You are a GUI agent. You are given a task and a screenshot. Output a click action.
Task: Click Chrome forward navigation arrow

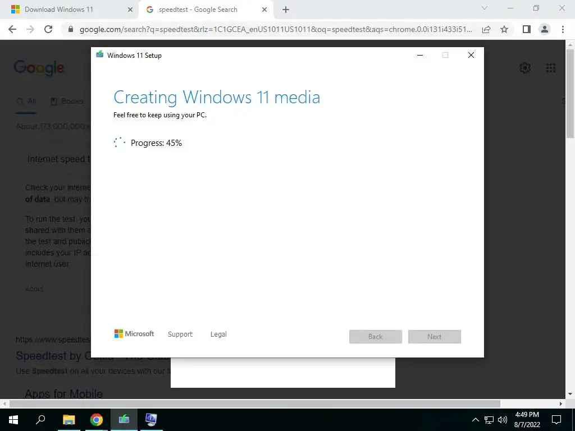tap(30, 29)
